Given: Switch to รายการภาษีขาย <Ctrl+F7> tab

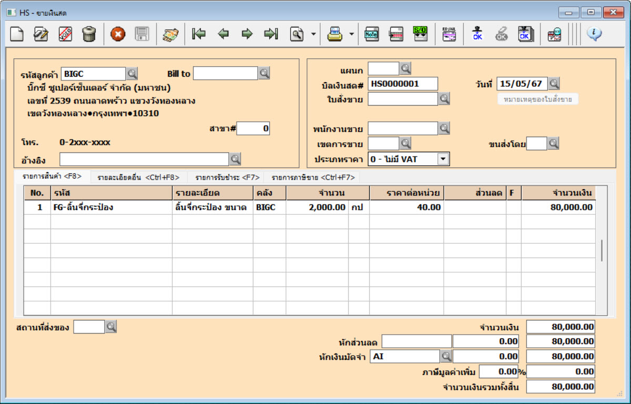Looking at the screenshot, I should (313, 178).
